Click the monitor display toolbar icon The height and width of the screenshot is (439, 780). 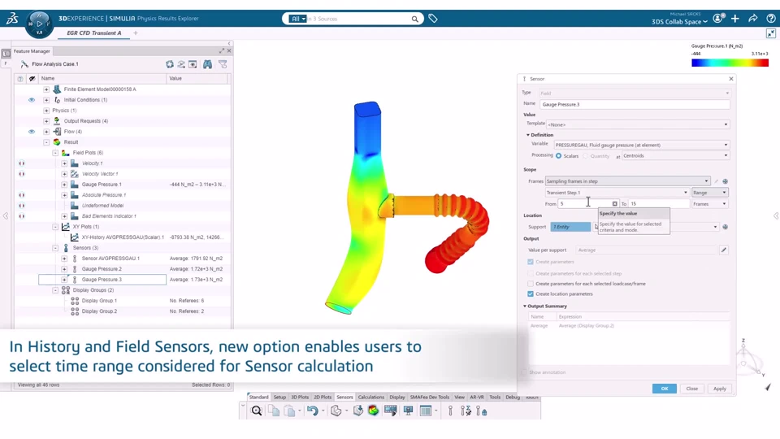(x=409, y=411)
